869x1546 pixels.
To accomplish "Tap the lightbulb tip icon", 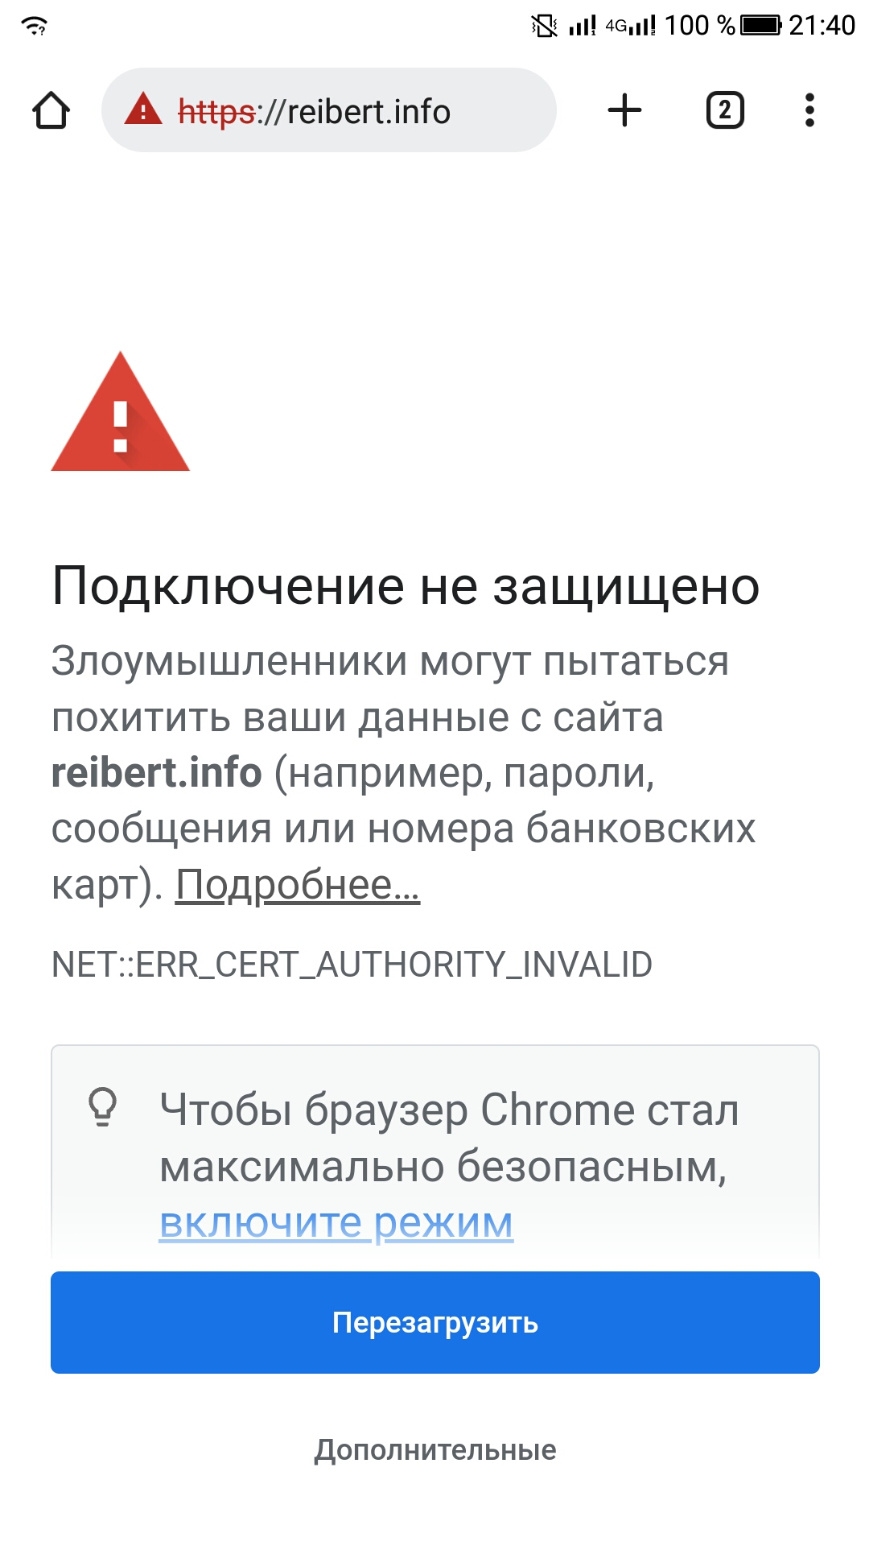I will 102,1106.
